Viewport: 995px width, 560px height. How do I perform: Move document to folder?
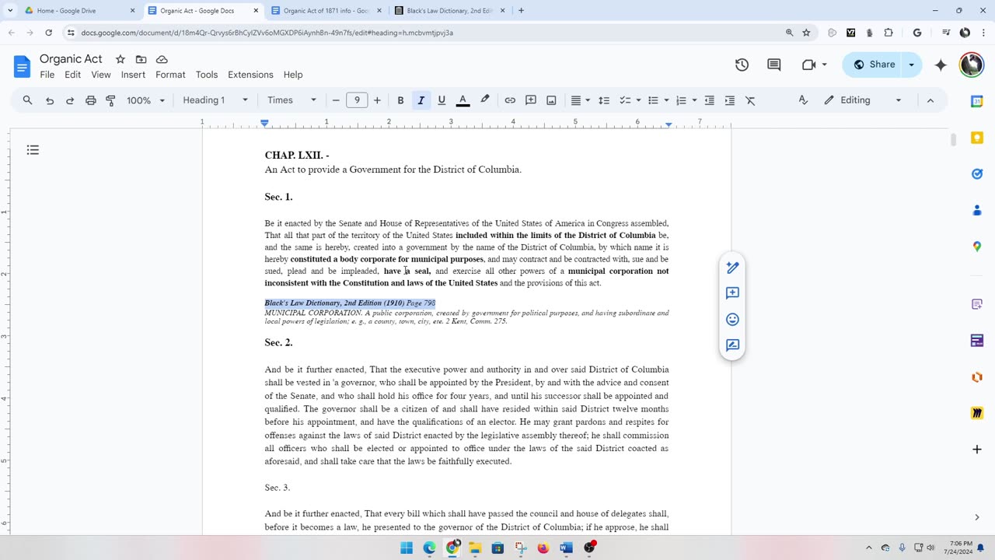(141, 59)
